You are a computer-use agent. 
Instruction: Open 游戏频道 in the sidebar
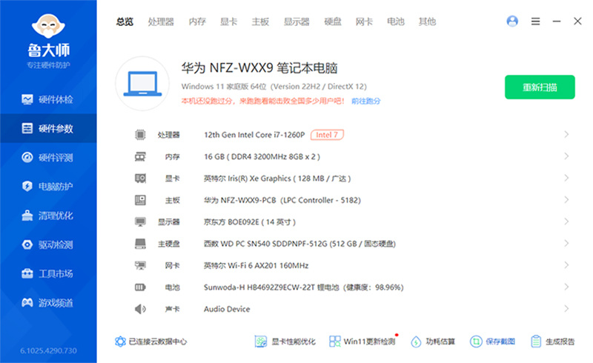48,302
